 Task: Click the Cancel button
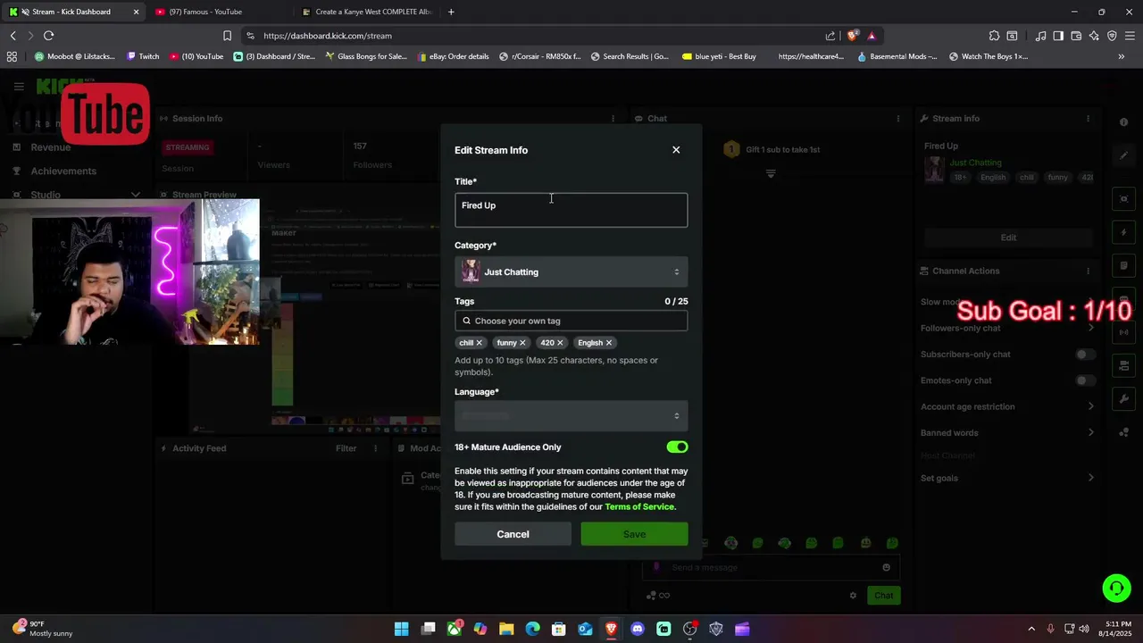(x=513, y=534)
